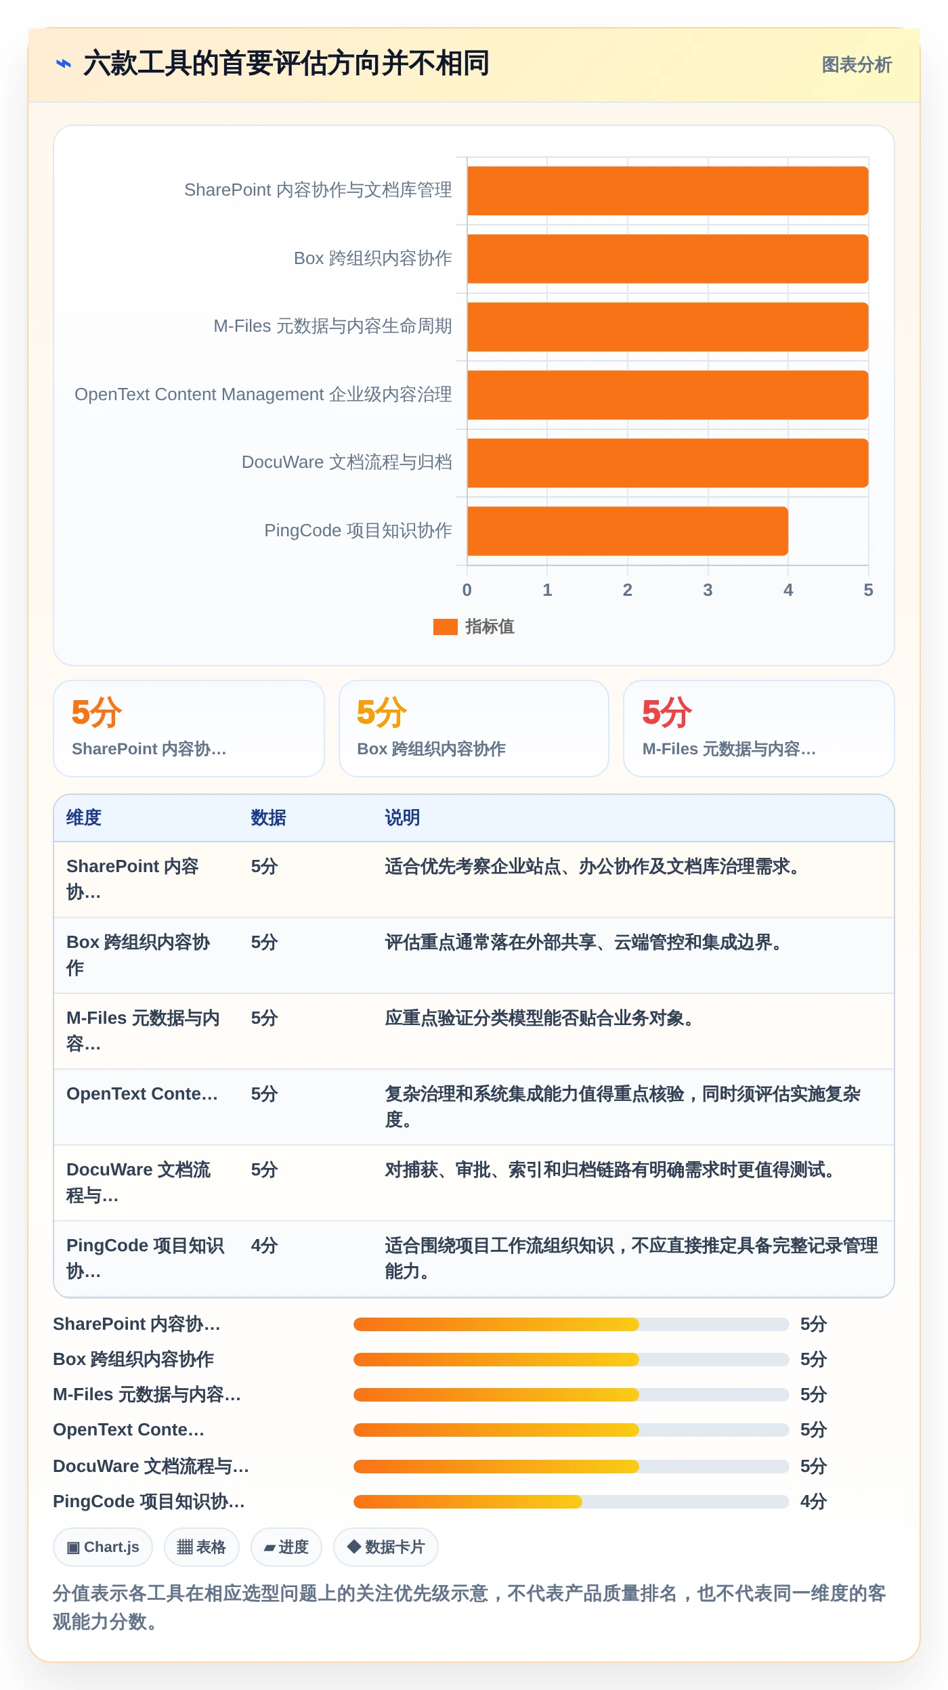Select the SharePoint 内容协… table row cell
This screenshot has width=948, height=1690.
tap(146, 880)
